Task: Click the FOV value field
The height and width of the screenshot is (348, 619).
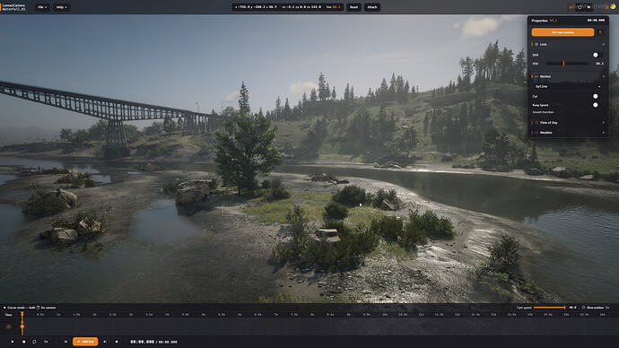Action: click(599, 64)
